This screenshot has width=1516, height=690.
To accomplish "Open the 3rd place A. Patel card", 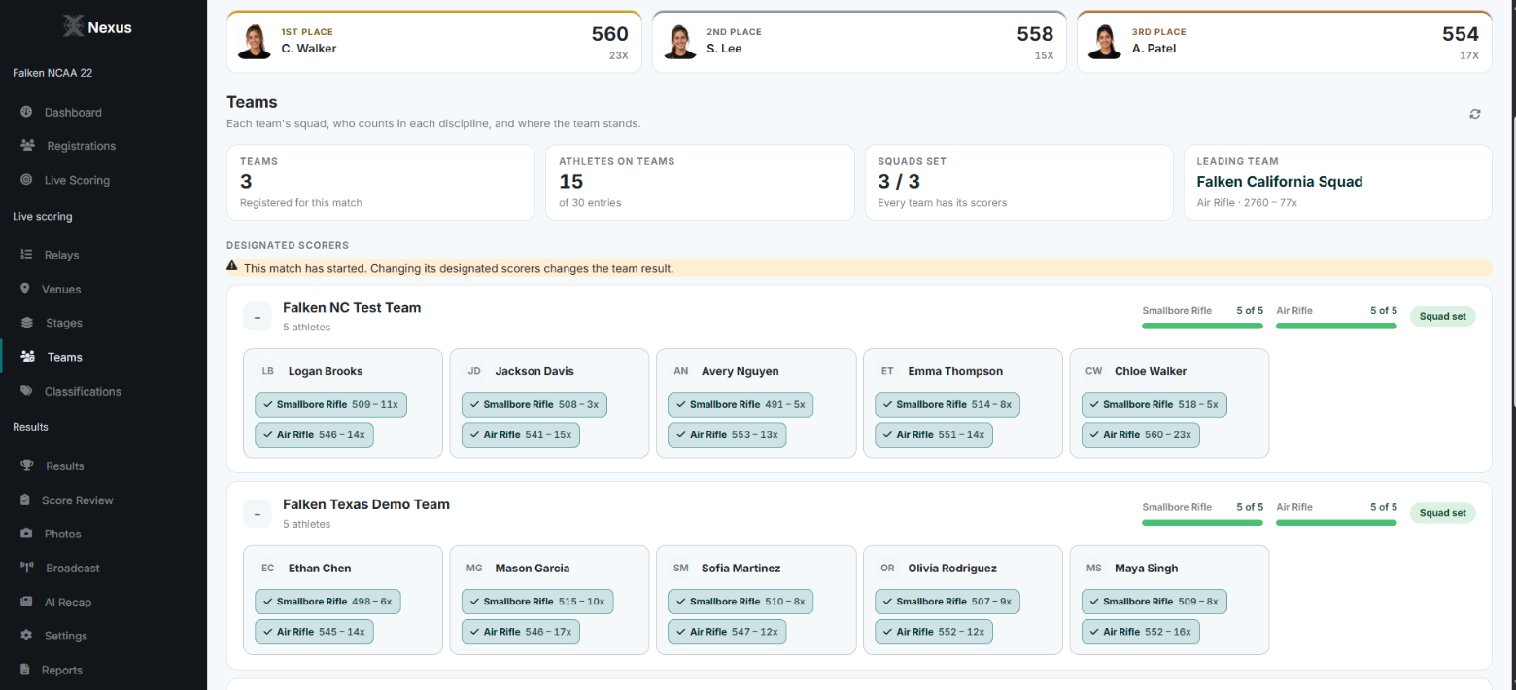I will (x=1284, y=42).
